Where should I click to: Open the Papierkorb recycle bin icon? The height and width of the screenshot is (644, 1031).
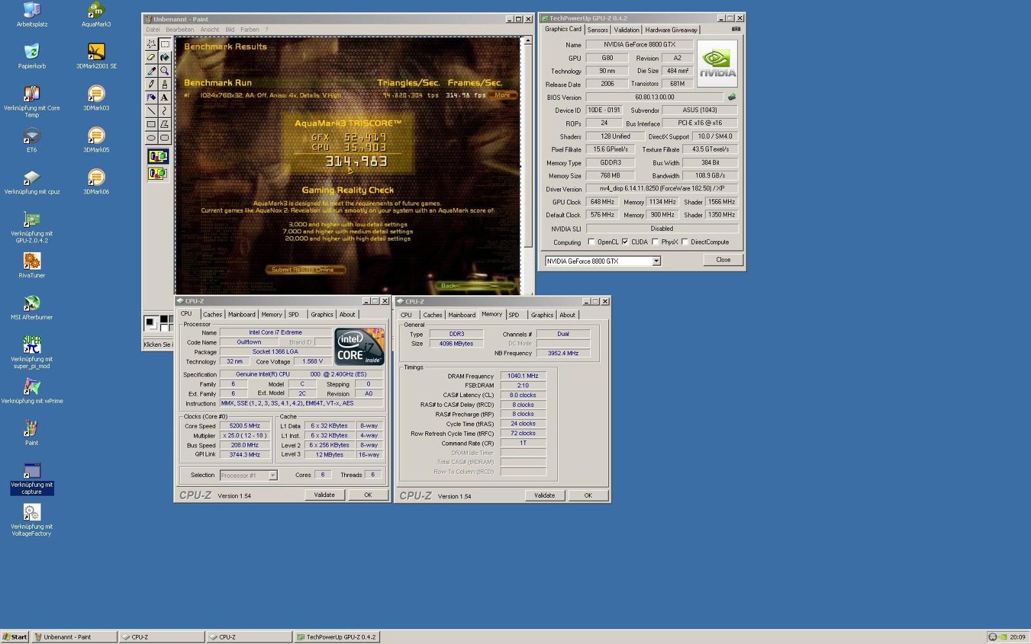(x=32, y=57)
